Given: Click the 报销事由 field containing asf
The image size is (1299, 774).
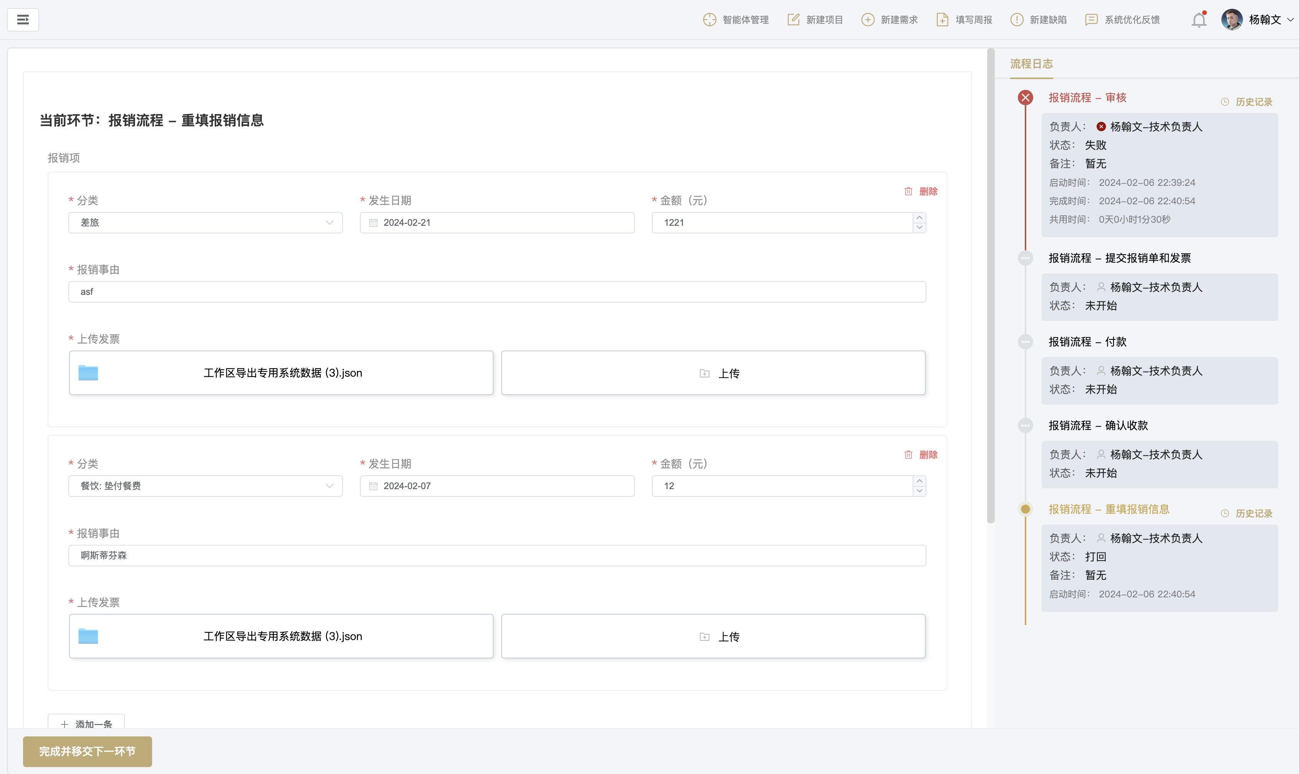Looking at the screenshot, I should click(x=497, y=292).
